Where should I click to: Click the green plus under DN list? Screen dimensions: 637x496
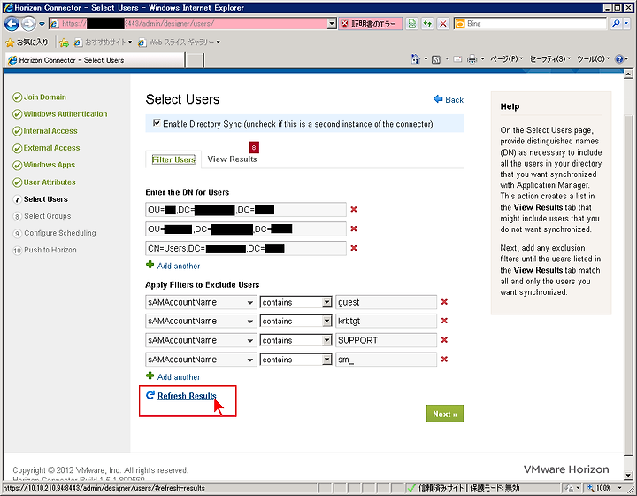coord(150,265)
